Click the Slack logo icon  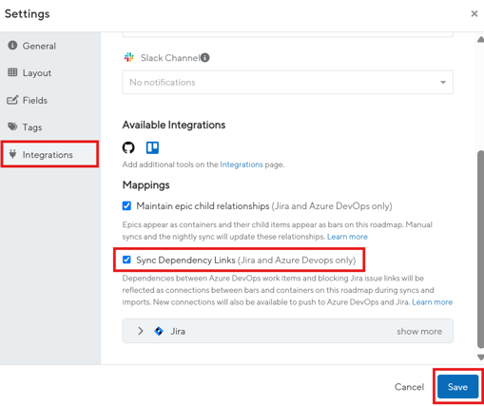129,57
